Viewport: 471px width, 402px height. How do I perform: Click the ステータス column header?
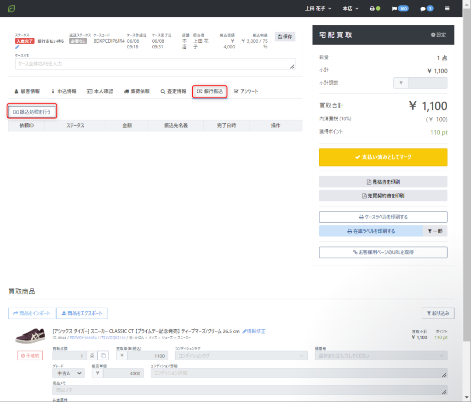tap(75, 126)
